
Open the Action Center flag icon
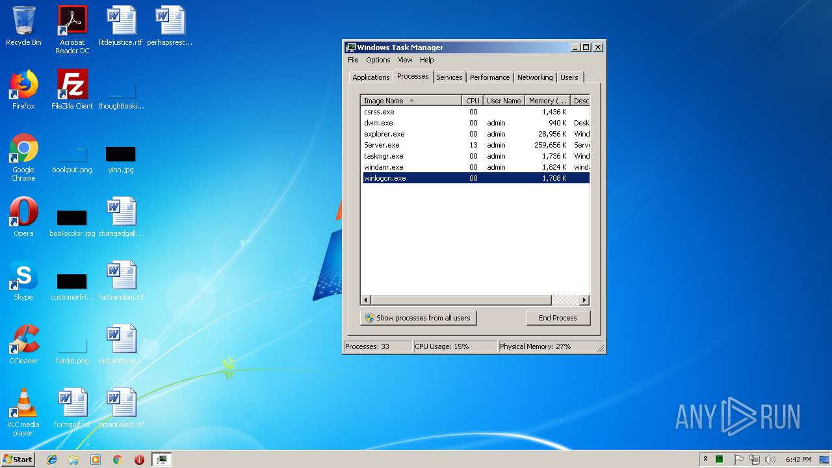click(x=738, y=460)
